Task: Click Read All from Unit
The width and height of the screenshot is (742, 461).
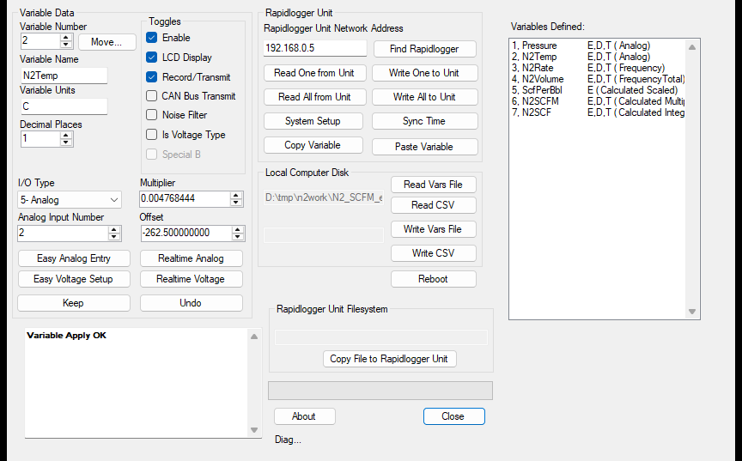Action: click(314, 97)
